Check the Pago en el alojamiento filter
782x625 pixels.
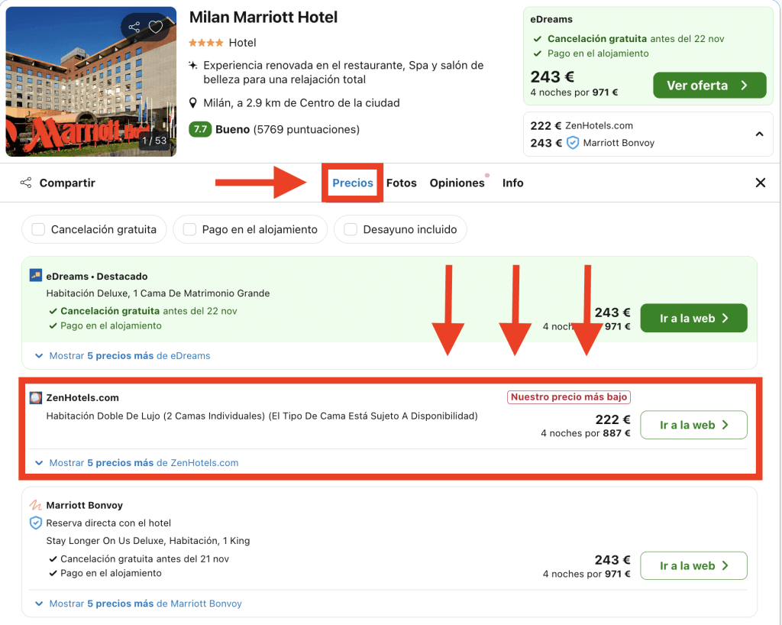pyautogui.click(x=189, y=229)
